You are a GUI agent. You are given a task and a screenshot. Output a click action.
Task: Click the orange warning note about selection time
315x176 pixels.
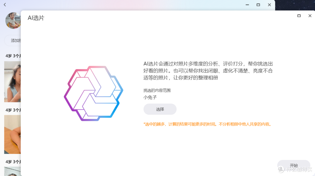(x=208, y=124)
